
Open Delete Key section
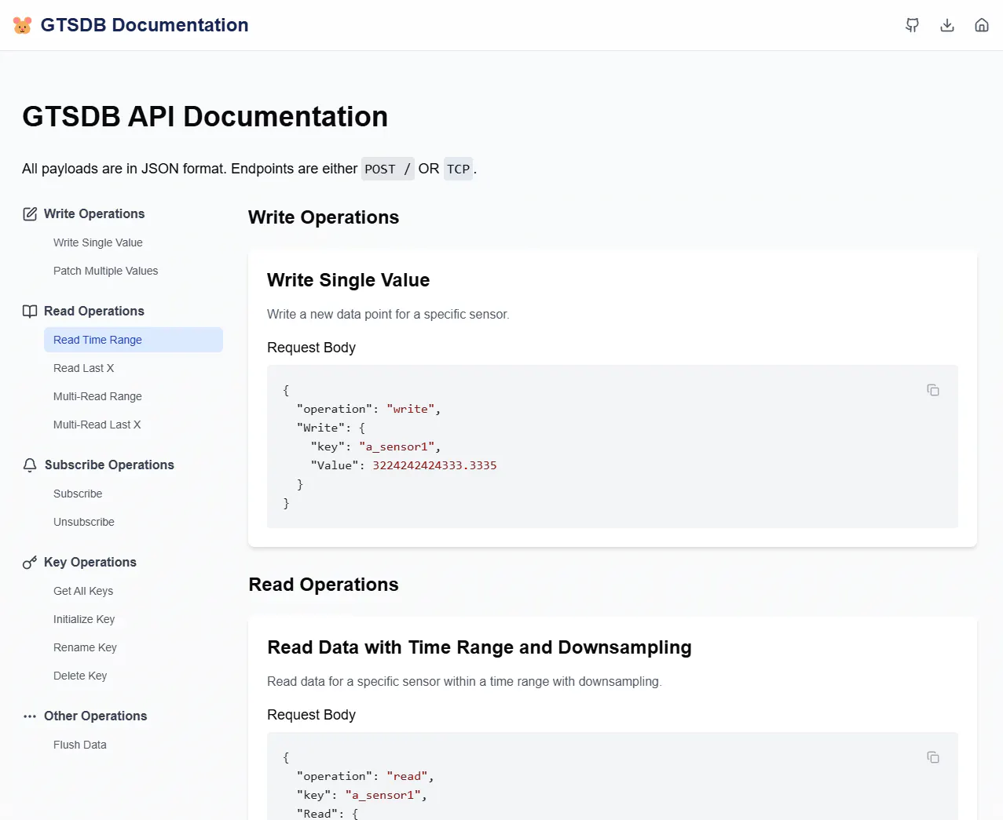[x=80, y=676]
